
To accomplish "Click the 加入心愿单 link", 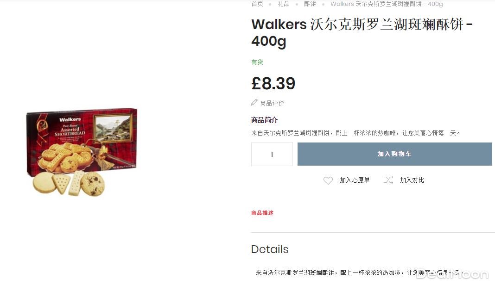I will [355, 180].
